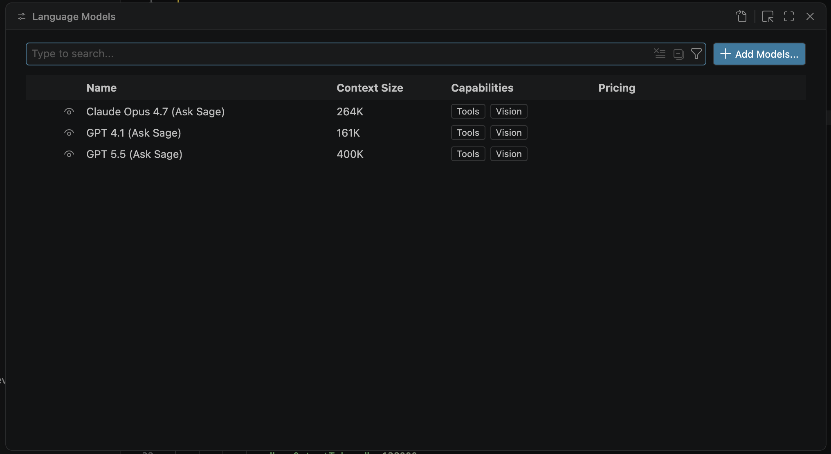Click the open-in-editor icon in the title bar

click(768, 16)
